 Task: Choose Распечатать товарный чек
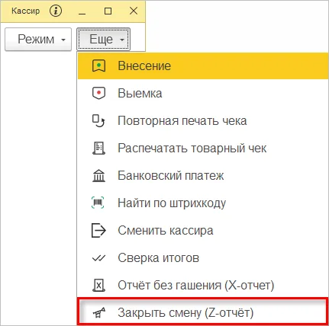203,148
